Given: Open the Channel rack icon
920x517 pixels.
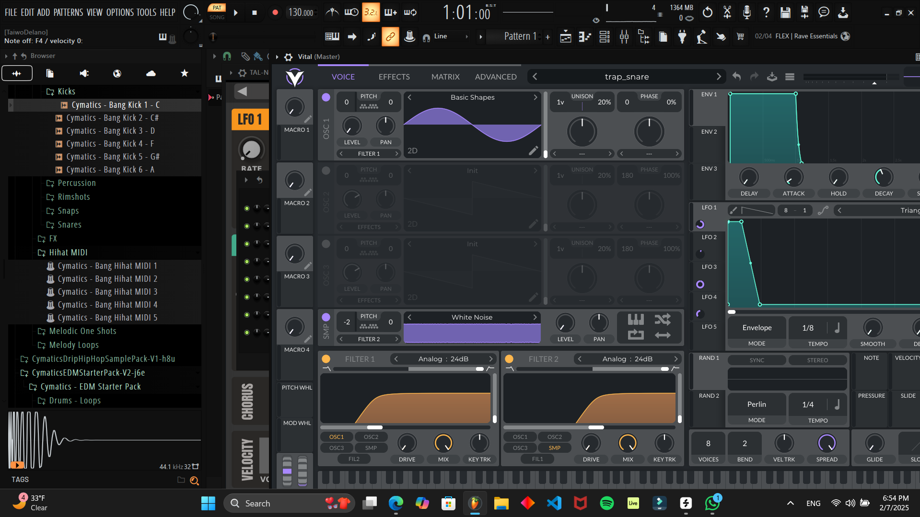Looking at the screenshot, I should pos(605,36).
